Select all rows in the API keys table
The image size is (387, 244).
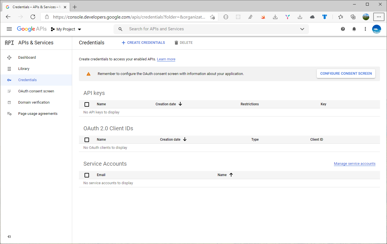click(87, 104)
